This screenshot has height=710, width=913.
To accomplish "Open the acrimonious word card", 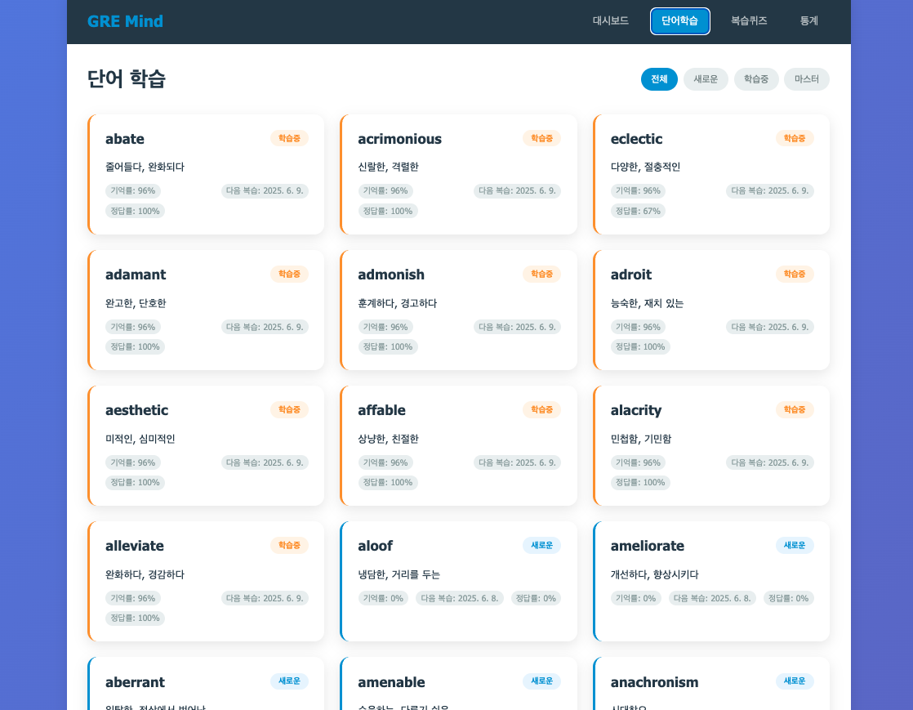I will (458, 174).
